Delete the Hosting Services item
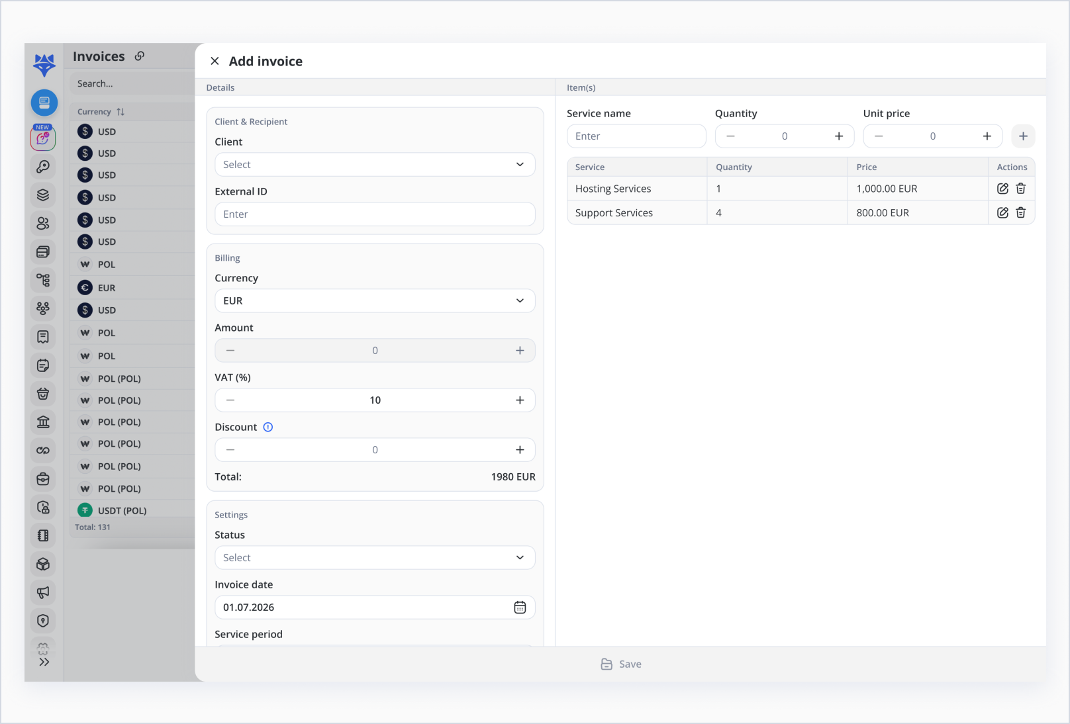This screenshot has height=724, width=1070. coord(1020,189)
